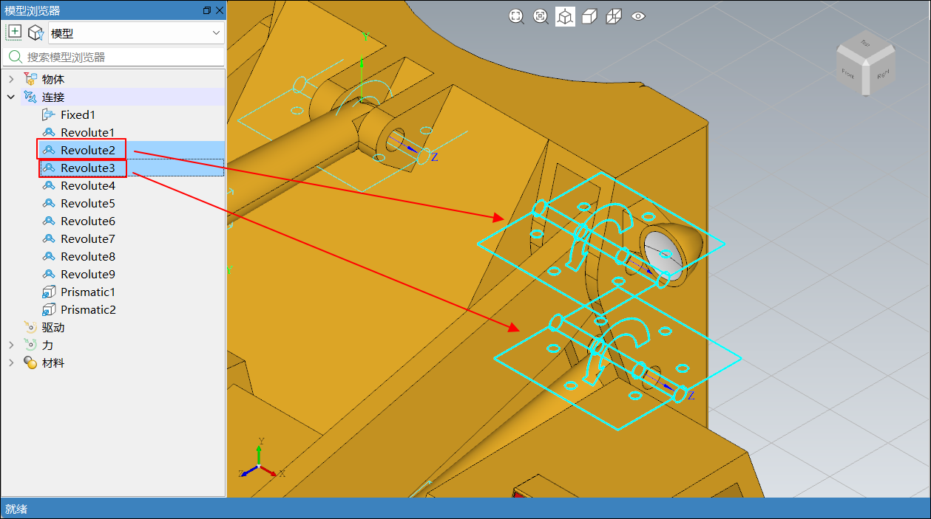Viewport: 931px width, 519px height.
Task: Switch to the wireframe cube display icon
Action: click(x=614, y=17)
